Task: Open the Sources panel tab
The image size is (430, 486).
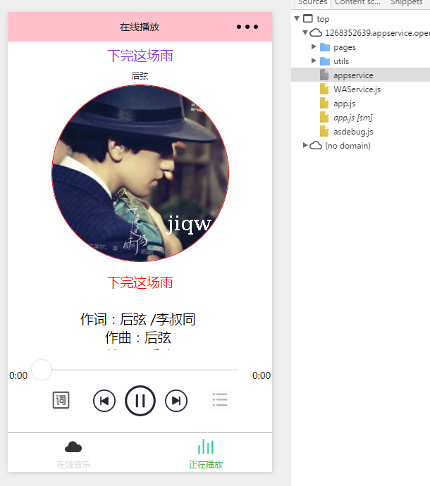Action: pos(312,3)
